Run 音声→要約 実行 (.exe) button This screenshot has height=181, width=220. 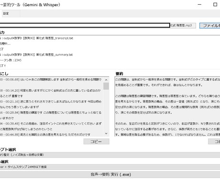110,174
